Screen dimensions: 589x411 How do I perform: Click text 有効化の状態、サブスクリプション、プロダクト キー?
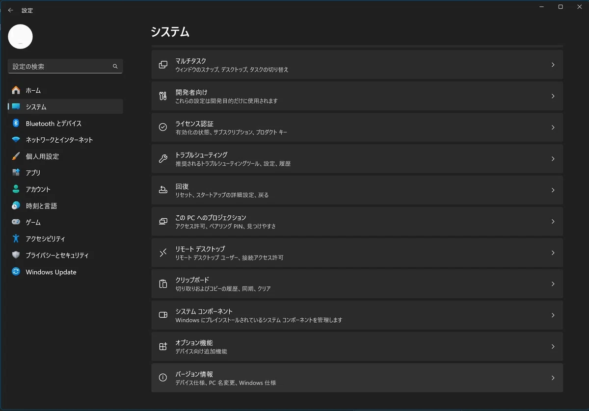232,132
